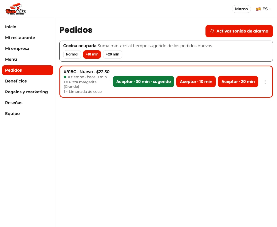Select the +10 min busy kitchen option
Screen dimensions: 277x227
92,54
